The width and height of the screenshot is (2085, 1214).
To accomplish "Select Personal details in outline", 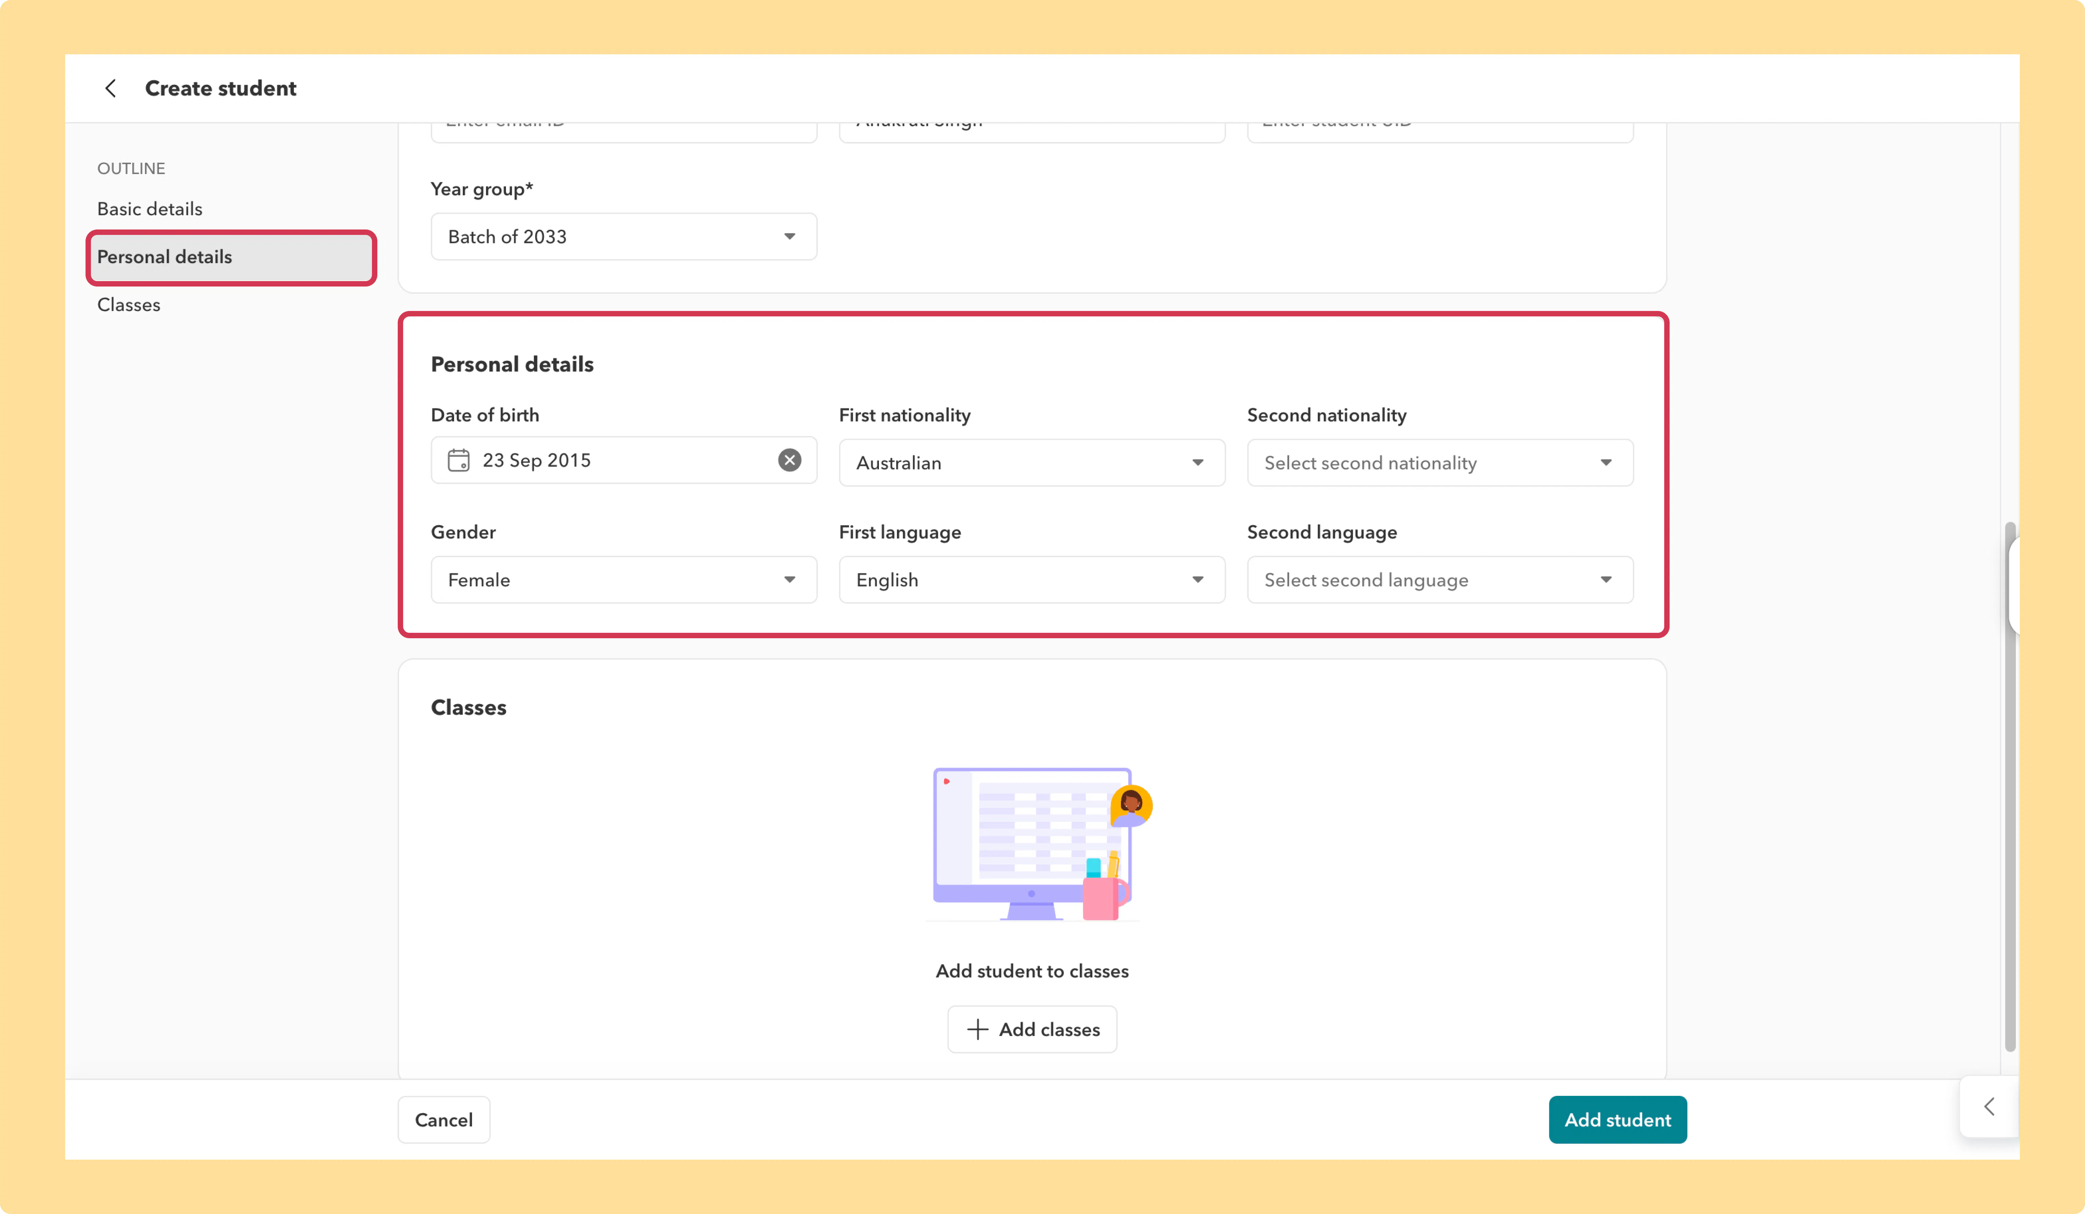I will coord(232,257).
